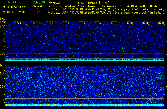Click the meteor count value 1
The height and width of the screenshot is (109, 167).
tap(38, 9)
